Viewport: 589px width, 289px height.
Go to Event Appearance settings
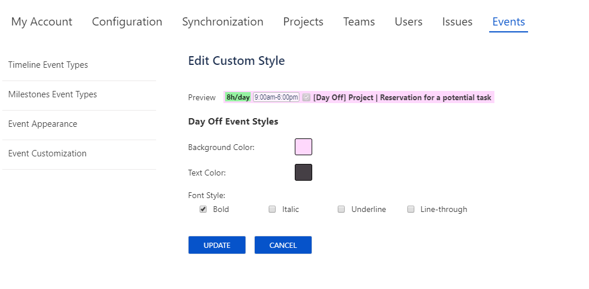pos(43,124)
